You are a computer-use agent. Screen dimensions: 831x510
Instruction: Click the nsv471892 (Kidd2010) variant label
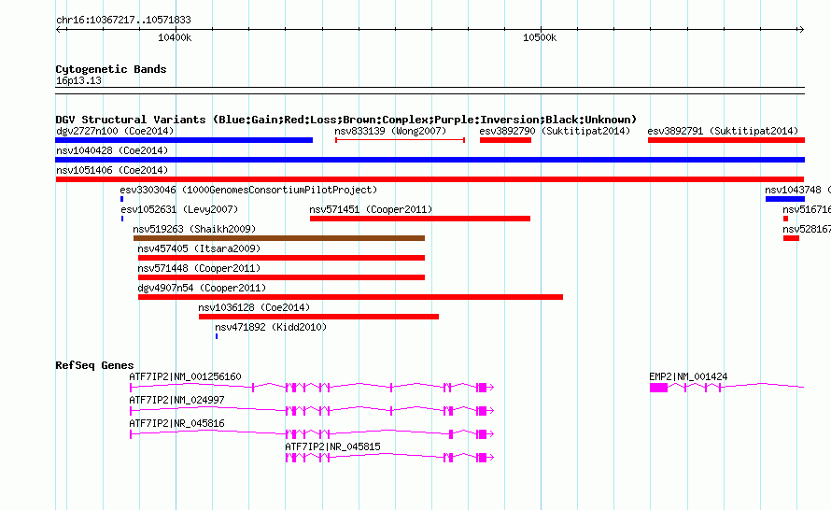coord(271,327)
